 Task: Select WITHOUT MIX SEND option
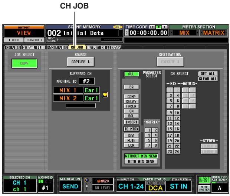[141, 156]
